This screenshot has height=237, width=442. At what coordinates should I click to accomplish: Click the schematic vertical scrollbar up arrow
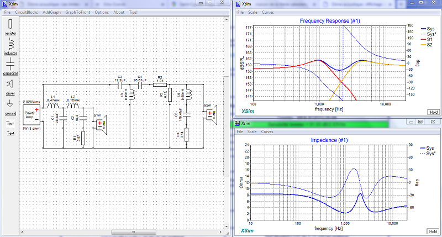(x=227, y=19)
